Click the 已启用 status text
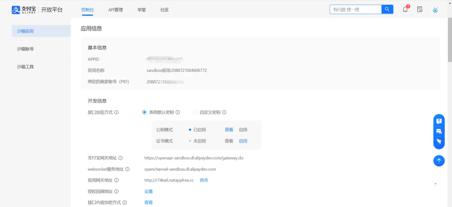The image size is (452, 207). 200,130
